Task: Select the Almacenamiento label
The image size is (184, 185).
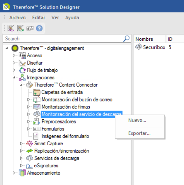Action: point(44,173)
